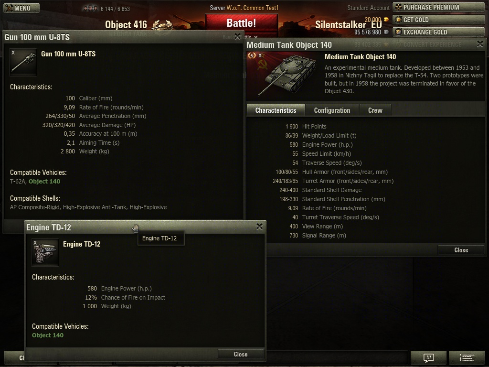Click the silver credits icon beside balance
This screenshot has height=367, width=489.
click(386, 32)
